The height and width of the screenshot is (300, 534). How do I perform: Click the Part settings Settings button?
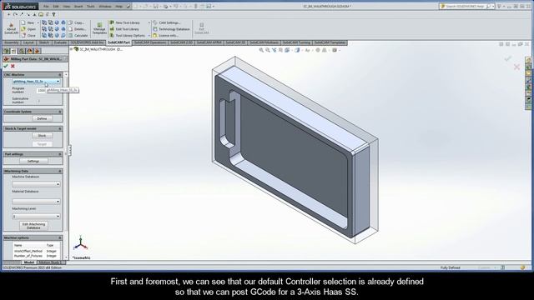coord(33,161)
